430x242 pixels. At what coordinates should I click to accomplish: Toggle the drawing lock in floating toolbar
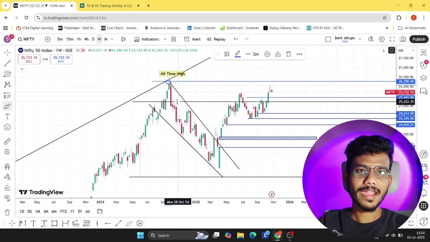[278, 54]
